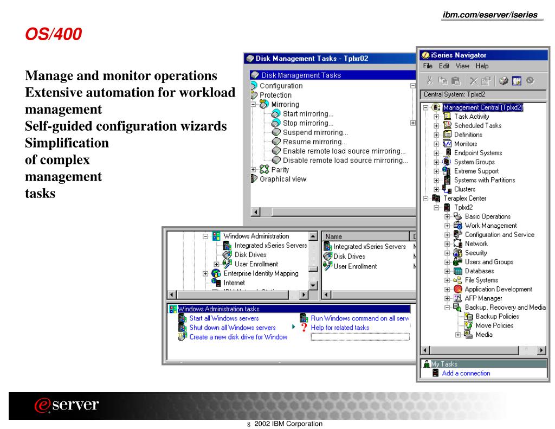The height and width of the screenshot is (429, 555).
Task: Click the Cut scissors toolbar icon
Action: (429, 81)
